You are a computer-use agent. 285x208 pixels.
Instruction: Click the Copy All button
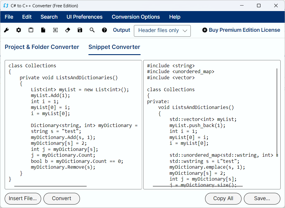[x=223, y=199]
